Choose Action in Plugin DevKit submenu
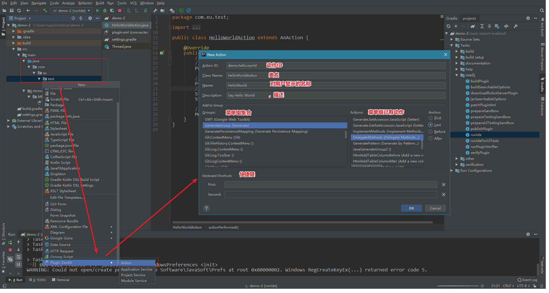Image resolution: width=550 pixels, height=293 pixels. (137, 263)
